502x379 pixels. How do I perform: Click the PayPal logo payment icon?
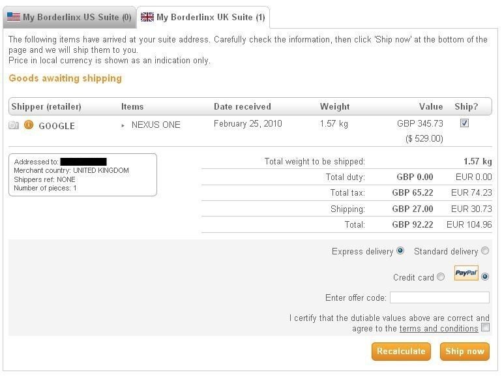click(466, 273)
